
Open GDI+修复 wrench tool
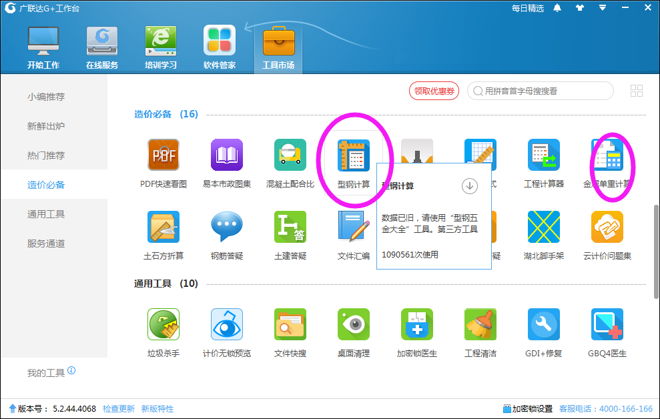[544, 324]
